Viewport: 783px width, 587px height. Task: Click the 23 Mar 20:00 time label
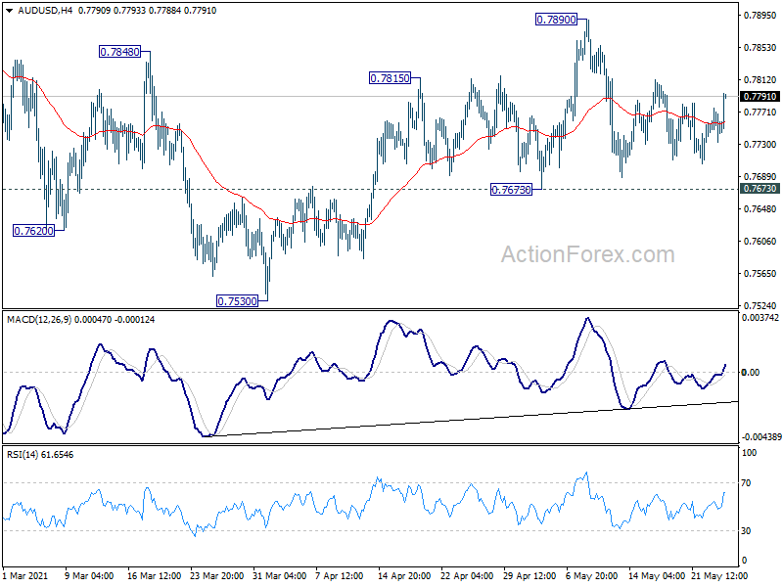pyautogui.click(x=216, y=576)
